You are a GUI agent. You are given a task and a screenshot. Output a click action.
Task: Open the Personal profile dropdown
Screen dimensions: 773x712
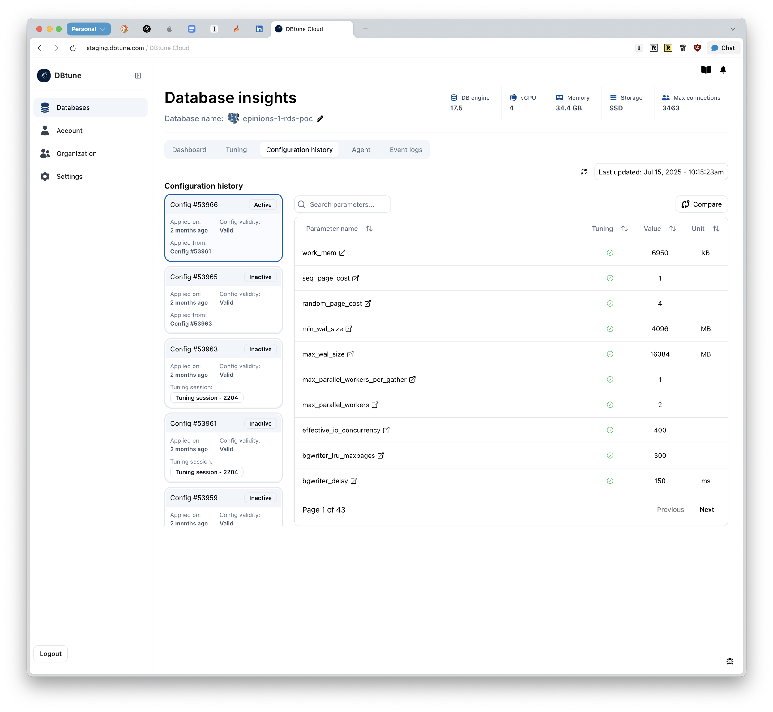88,29
